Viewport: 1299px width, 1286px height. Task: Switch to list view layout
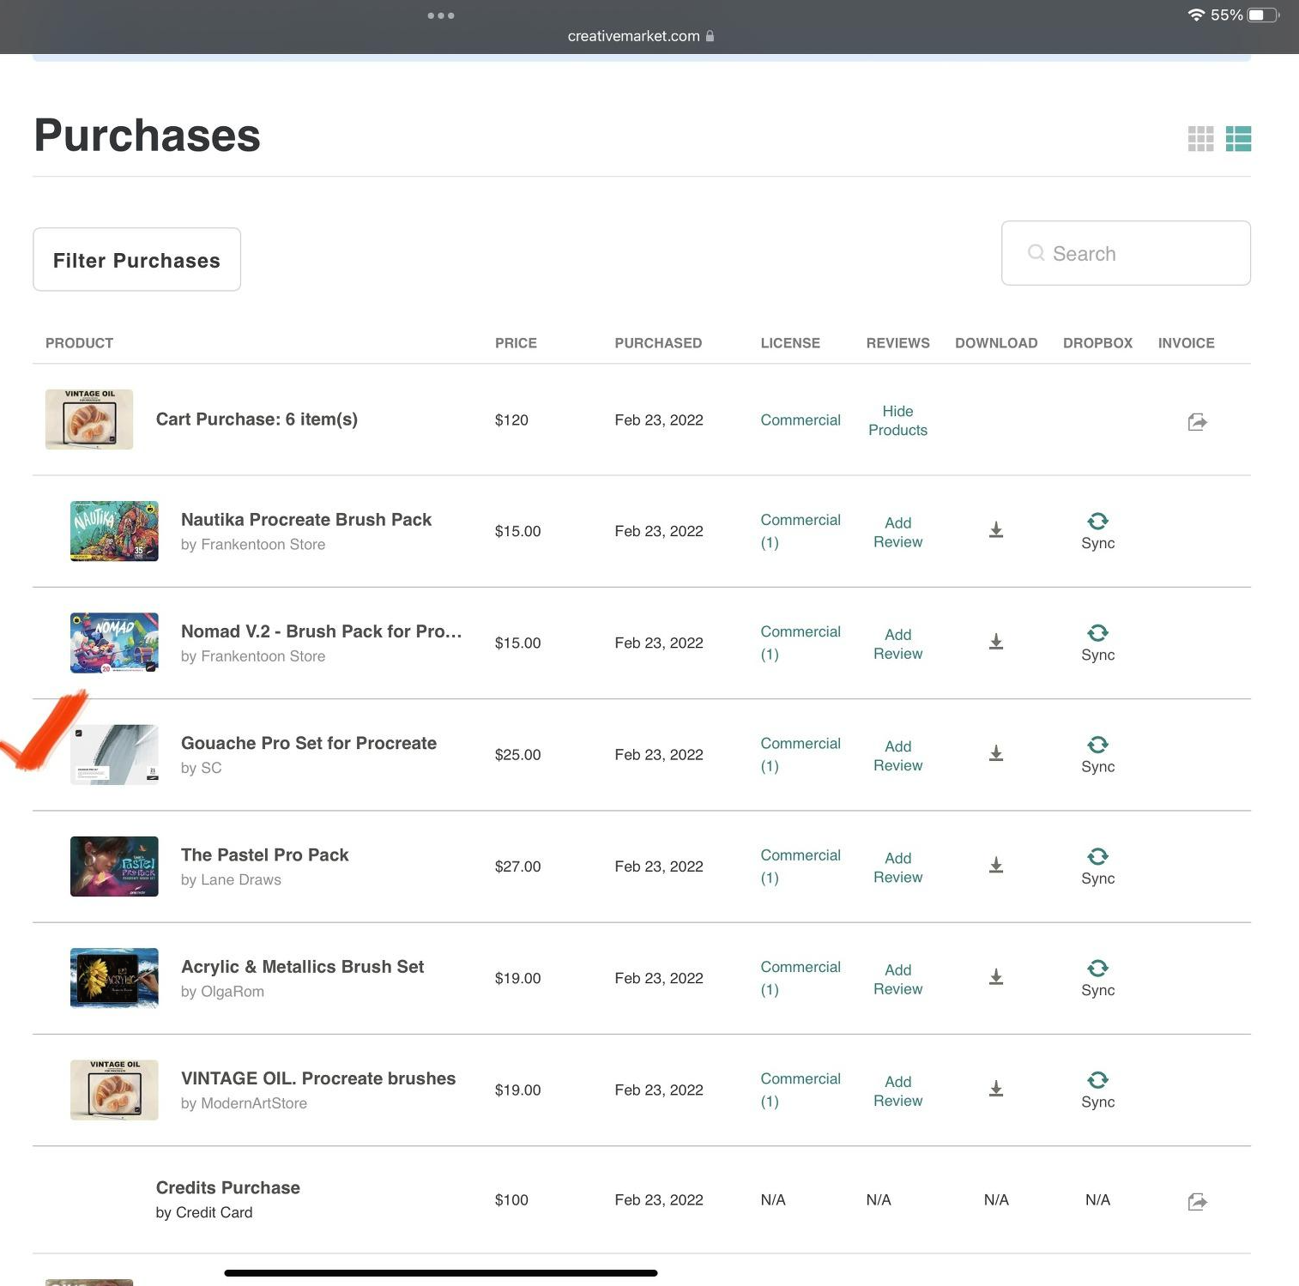coord(1238,138)
